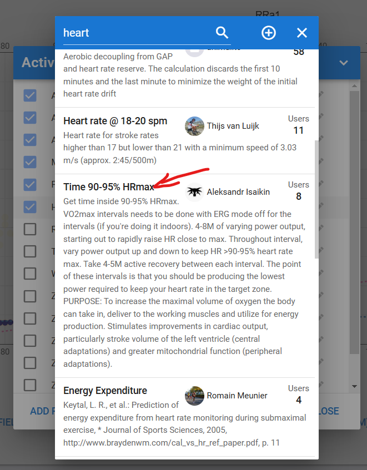The height and width of the screenshot is (470, 367).
Task: Click the ADD button in background dialog
Action: pos(42,411)
